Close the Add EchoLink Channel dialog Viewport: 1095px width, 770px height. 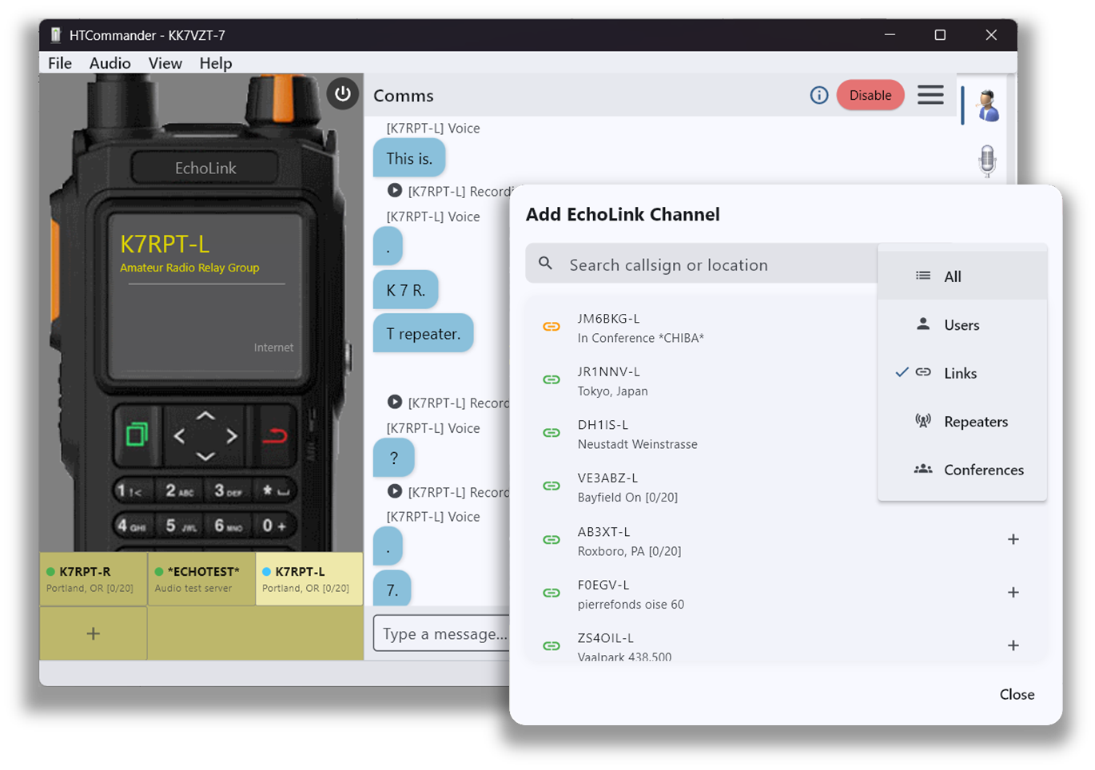1017,694
